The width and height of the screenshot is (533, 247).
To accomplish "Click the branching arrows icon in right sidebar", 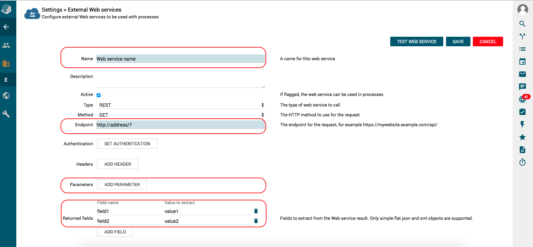I will (522, 36).
